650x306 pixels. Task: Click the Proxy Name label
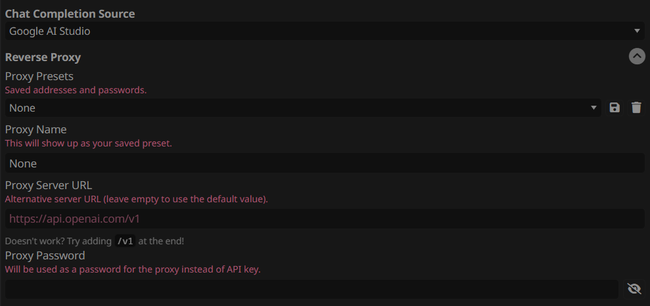point(35,129)
